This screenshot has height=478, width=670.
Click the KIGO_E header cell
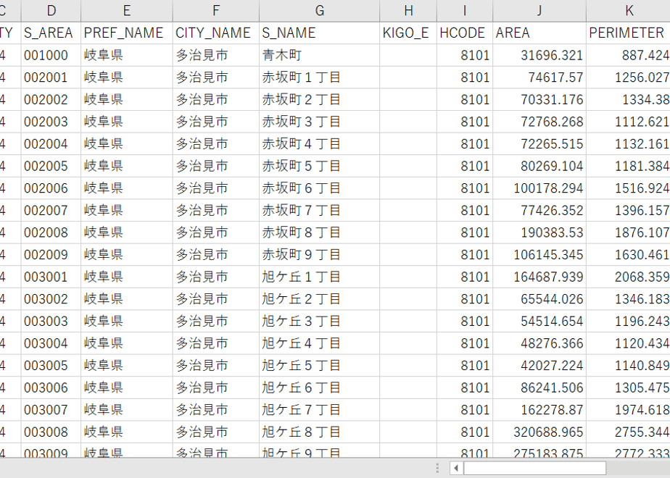(x=408, y=33)
